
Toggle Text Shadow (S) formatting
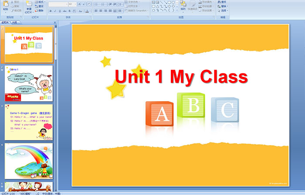tap(70, 11)
